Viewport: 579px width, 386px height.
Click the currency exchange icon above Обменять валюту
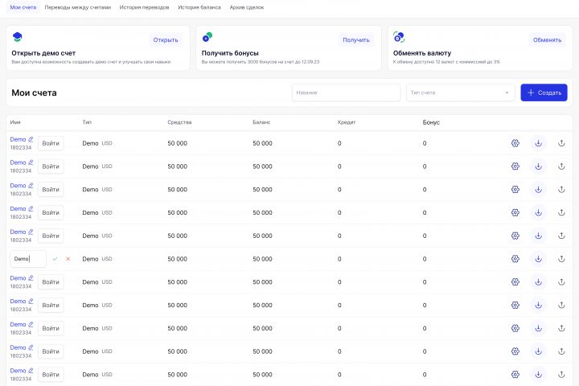click(399, 37)
